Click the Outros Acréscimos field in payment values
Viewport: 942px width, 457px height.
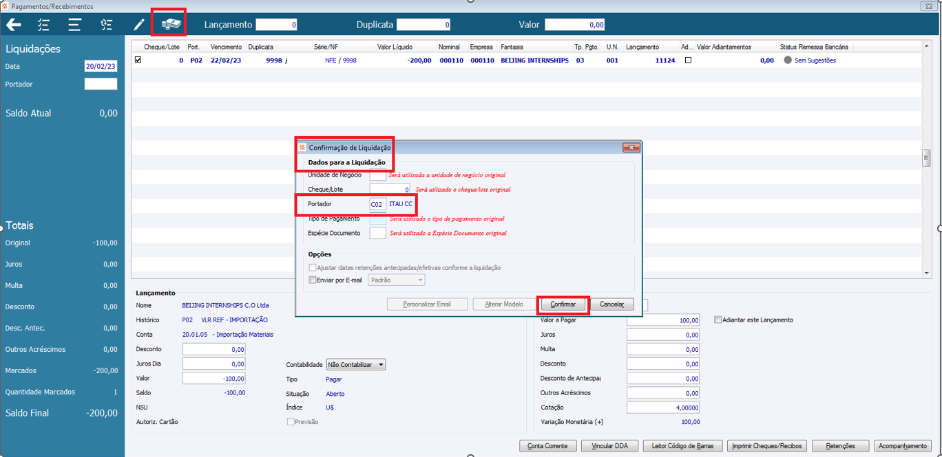(x=663, y=393)
